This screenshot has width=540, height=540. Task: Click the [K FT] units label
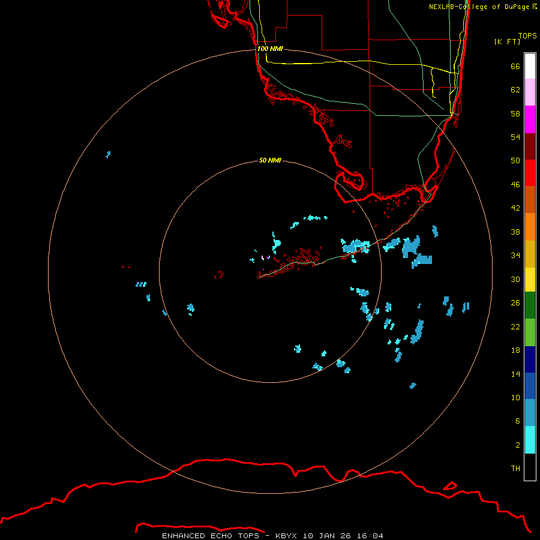pos(507,41)
